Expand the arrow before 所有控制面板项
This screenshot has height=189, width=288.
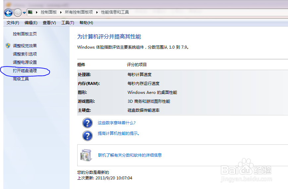pyautogui.click(x=61, y=12)
